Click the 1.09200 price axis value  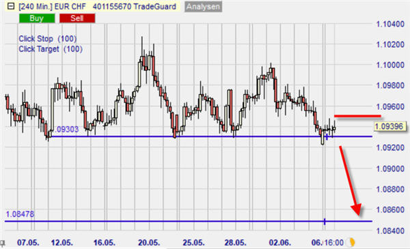pos(390,148)
